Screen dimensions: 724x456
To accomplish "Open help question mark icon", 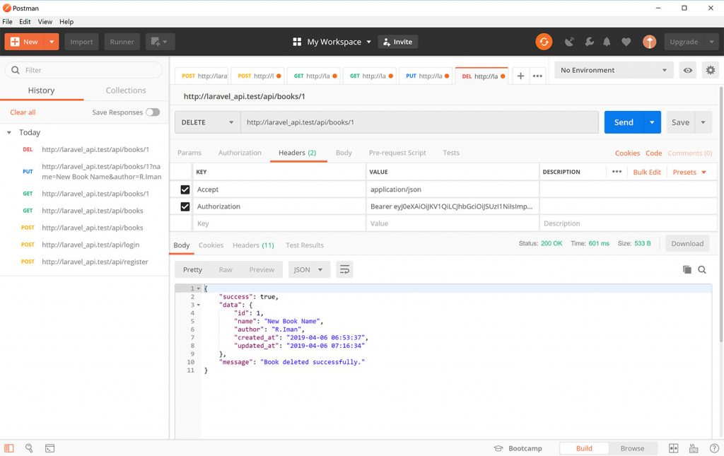I will [x=714, y=448].
